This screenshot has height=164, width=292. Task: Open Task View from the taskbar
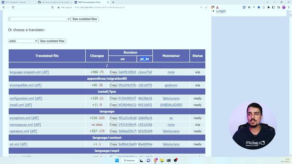[x=141, y=160]
